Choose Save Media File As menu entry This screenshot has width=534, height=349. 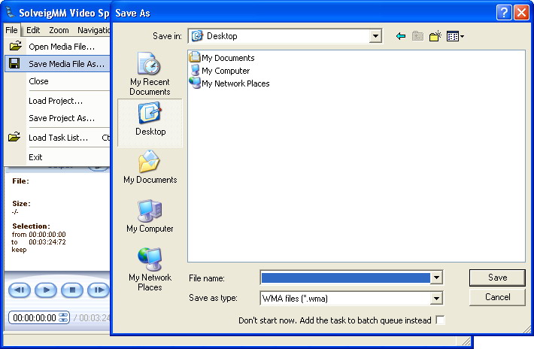(x=57, y=64)
